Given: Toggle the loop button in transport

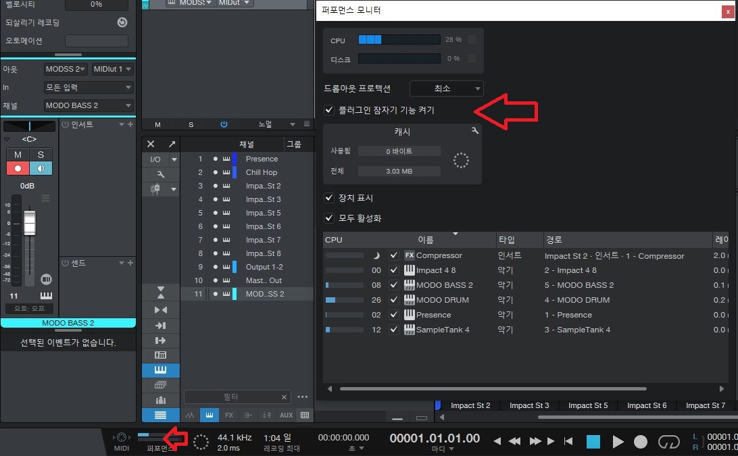Looking at the screenshot, I should point(669,441).
